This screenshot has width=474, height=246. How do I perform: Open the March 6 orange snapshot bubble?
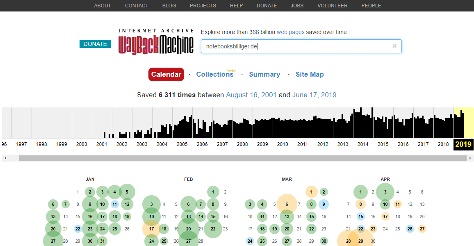(x=287, y=204)
